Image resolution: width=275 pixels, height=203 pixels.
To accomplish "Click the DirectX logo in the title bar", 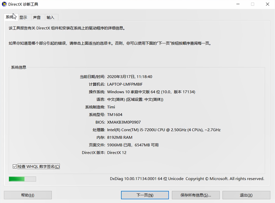I will click(x=4, y=4).
